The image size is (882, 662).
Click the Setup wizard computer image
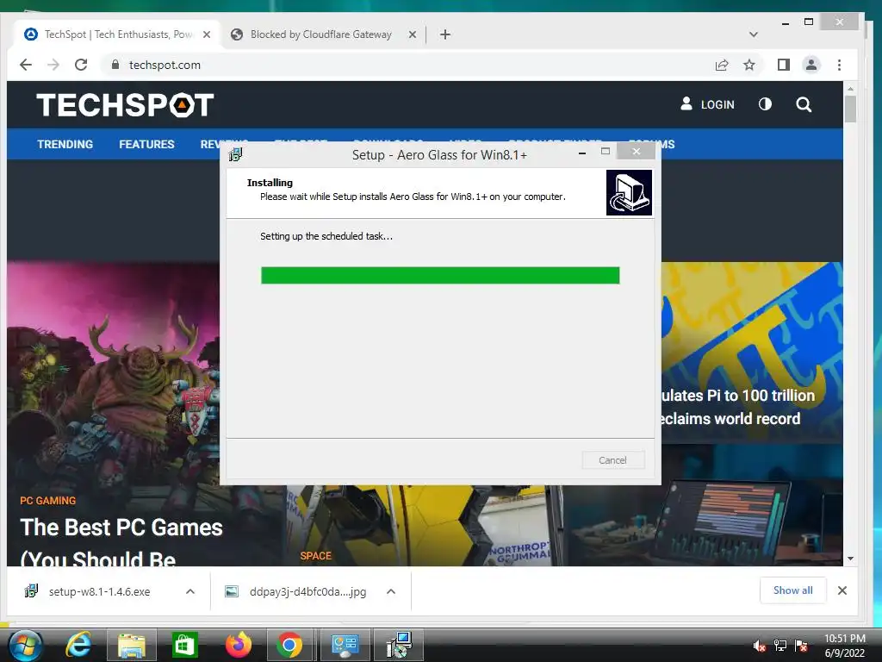pos(629,192)
